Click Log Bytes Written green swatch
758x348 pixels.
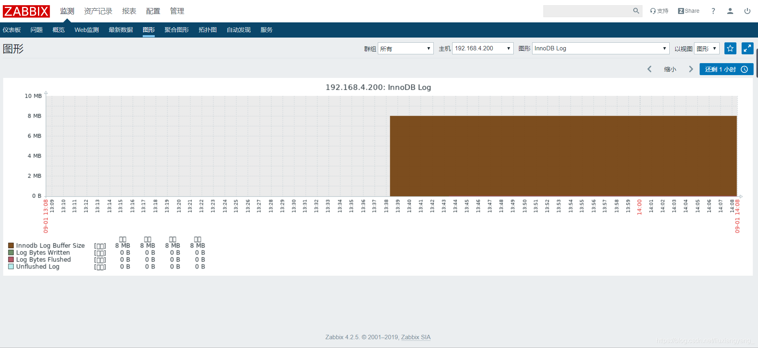pos(11,253)
